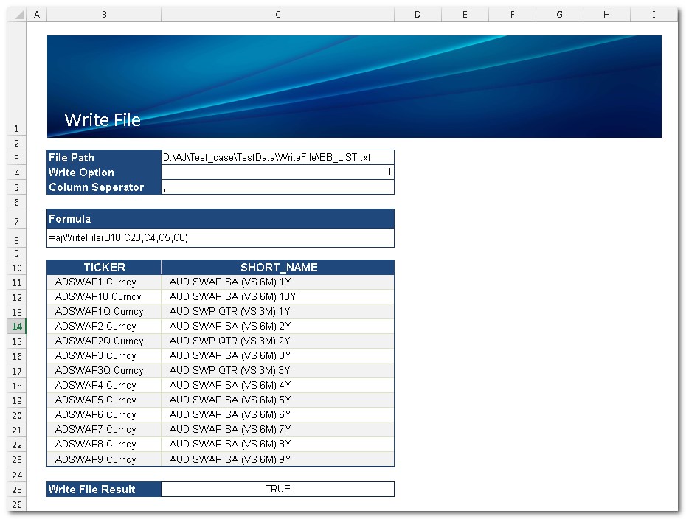
Task: Select the ADSWAP10 Curncy ticker cell
Action: (104, 296)
